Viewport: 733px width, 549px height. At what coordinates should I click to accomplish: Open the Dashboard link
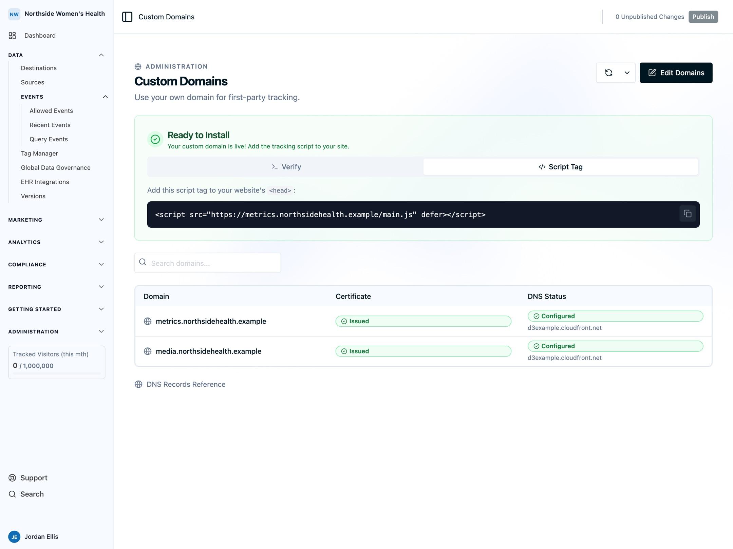(40, 36)
